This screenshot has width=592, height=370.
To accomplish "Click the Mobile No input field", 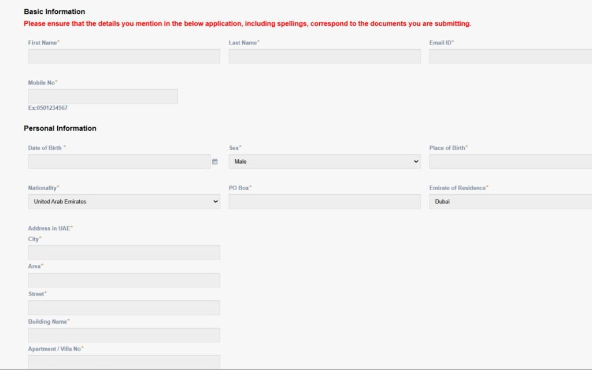I will [103, 96].
